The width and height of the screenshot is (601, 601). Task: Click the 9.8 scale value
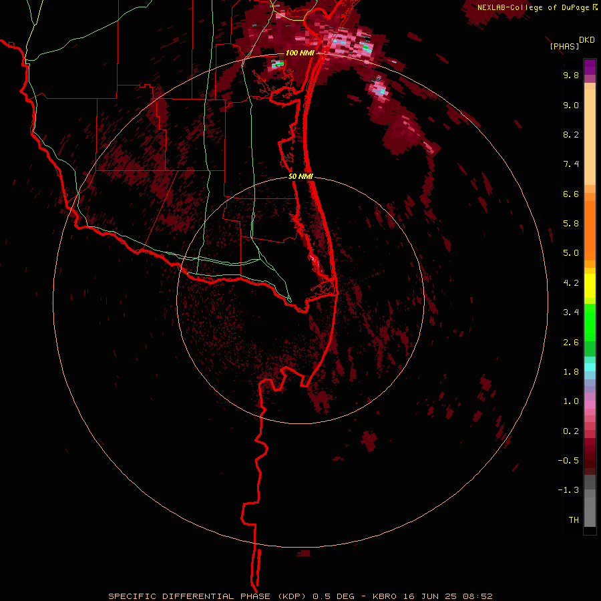(x=571, y=75)
